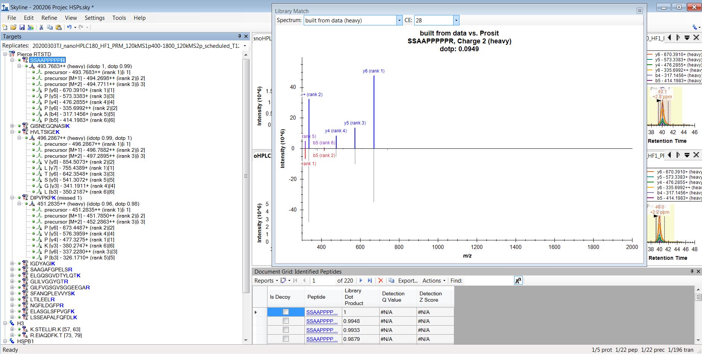Click SSAAPPPP peptide link in first row
Image resolution: width=702 pixels, height=354 pixels.
click(x=322, y=312)
